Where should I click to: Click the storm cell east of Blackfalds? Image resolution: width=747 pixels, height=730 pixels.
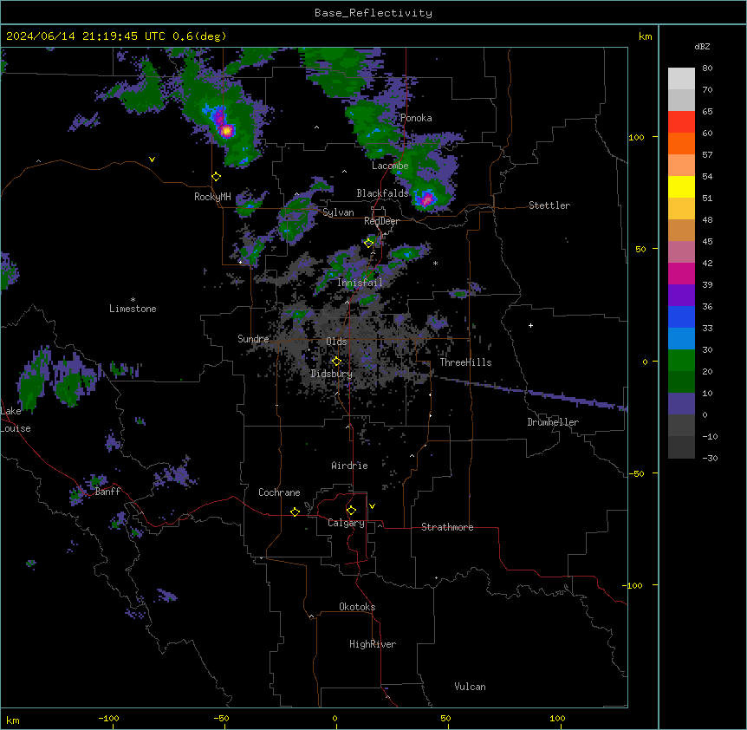(x=425, y=199)
